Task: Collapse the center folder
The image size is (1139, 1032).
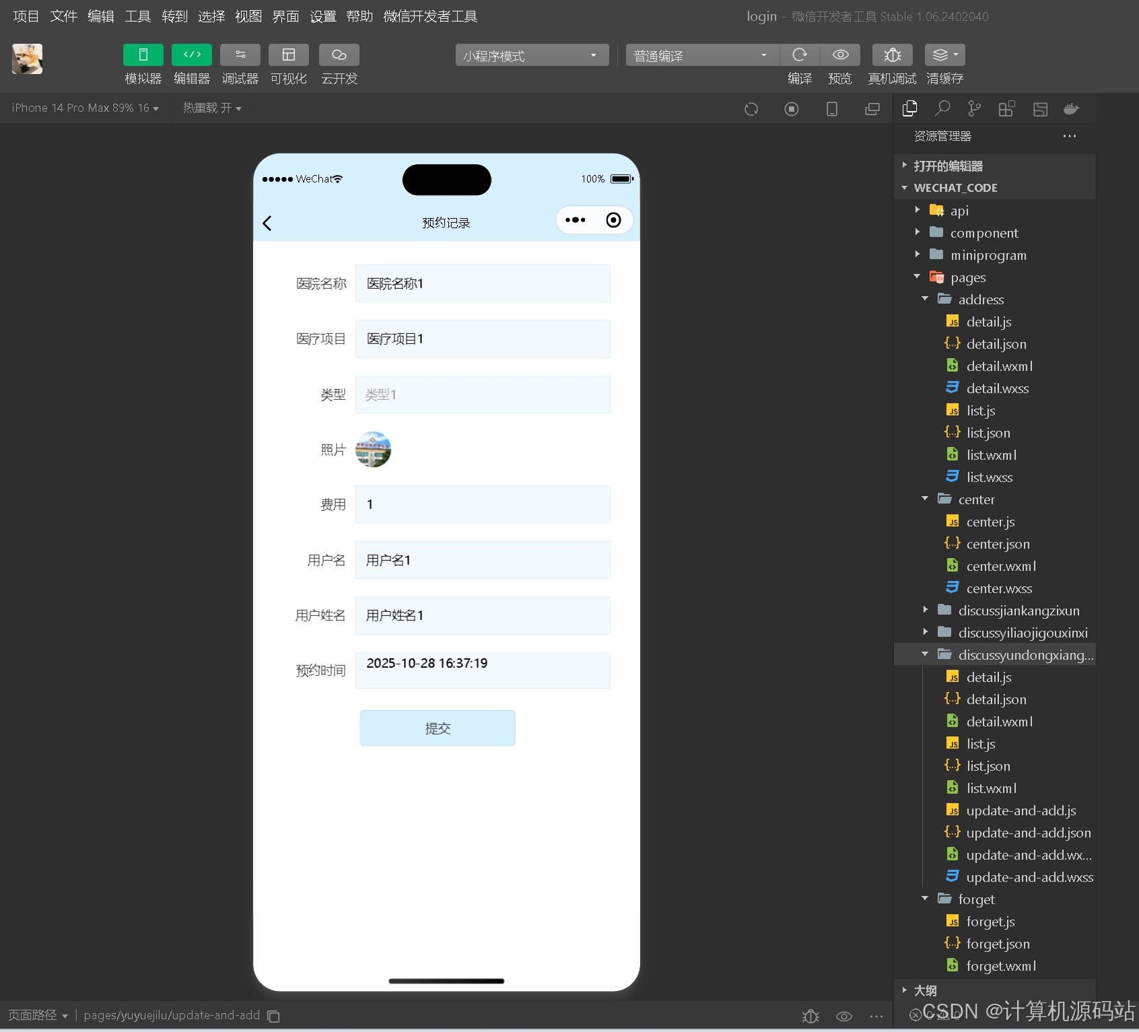Action: [x=995, y=499]
